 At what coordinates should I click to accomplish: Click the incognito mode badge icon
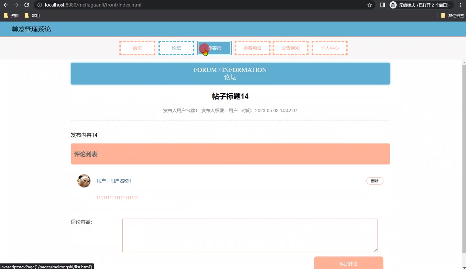coord(393,5)
